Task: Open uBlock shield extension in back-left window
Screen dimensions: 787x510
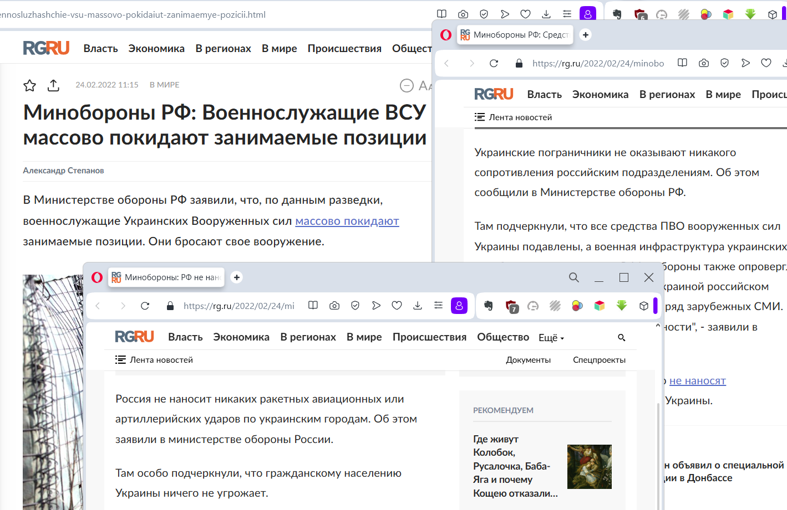Action: [640, 14]
